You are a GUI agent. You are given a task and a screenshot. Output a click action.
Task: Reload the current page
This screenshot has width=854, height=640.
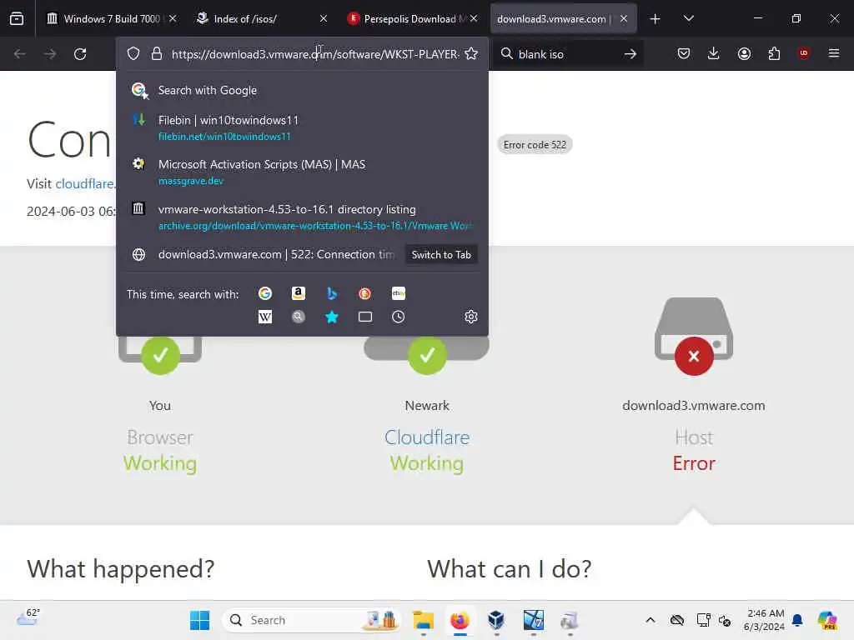point(80,54)
